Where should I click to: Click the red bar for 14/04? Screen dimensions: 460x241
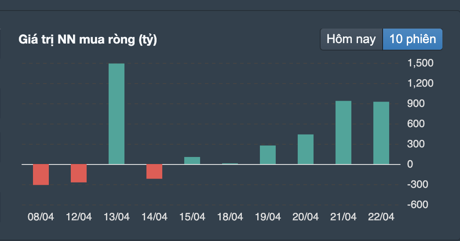(x=154, y=172)
